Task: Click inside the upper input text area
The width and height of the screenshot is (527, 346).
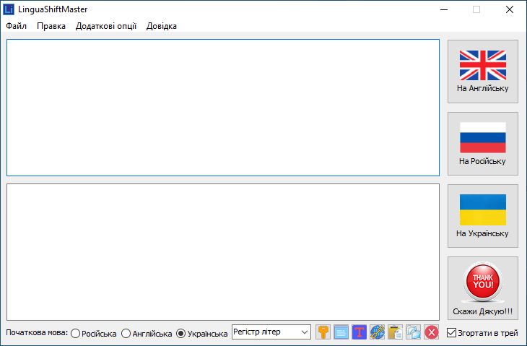Action: tap(223, 108)
